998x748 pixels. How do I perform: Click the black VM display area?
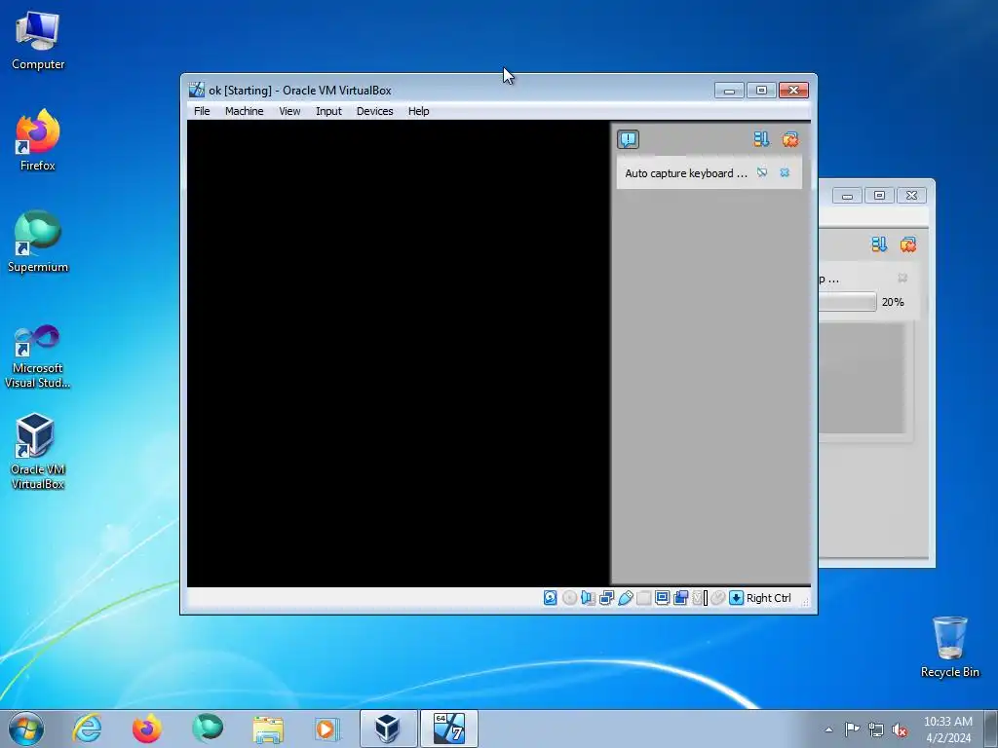tap(399, 353)
